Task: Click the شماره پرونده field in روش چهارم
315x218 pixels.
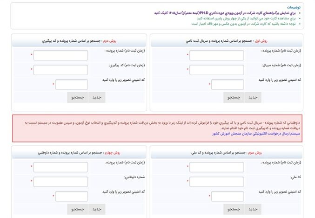Action: tap(60, 167)
